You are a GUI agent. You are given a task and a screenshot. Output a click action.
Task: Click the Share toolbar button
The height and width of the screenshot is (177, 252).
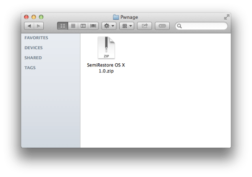coord(145,26)
